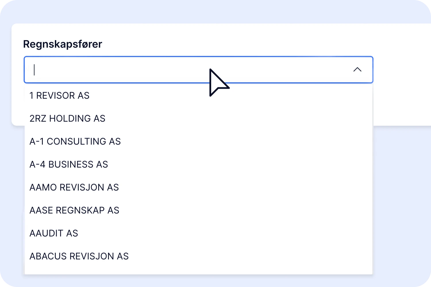The image size is (431, 287).
Task: Choose ABACUS REVISJON AS
Action: (79, 256)
